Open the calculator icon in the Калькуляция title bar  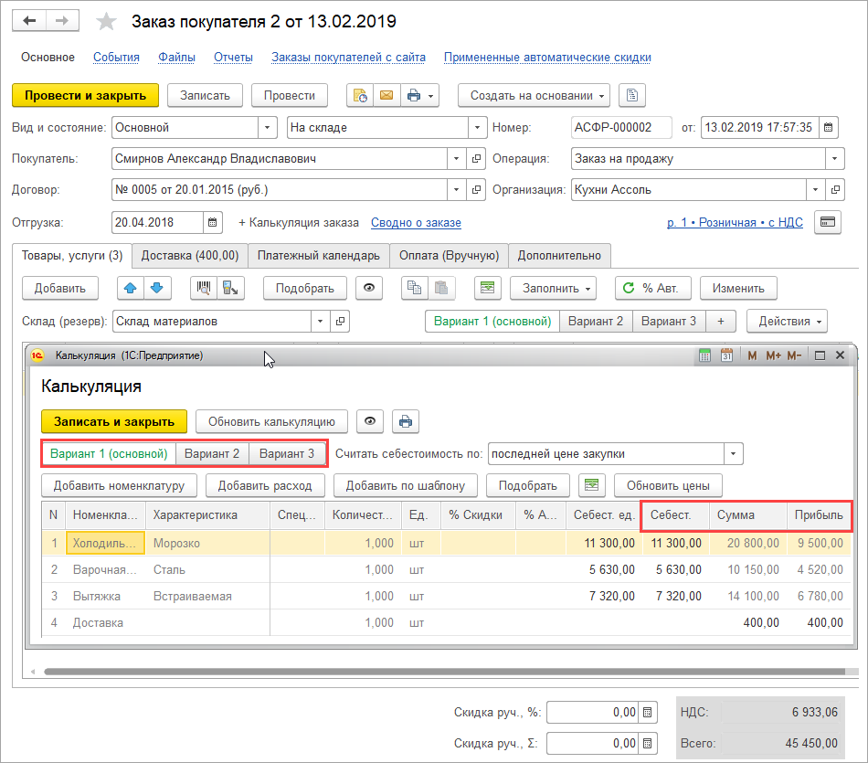(x=704, y=355)
